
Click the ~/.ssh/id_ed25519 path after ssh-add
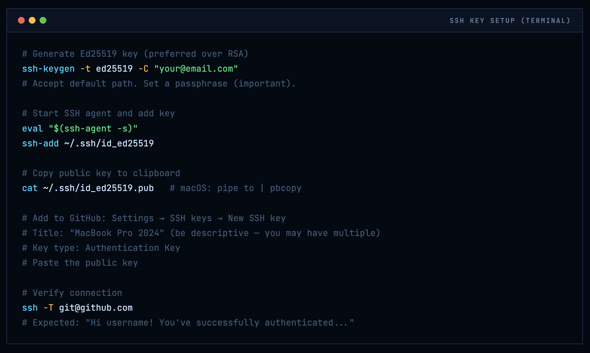pos(109,144)
